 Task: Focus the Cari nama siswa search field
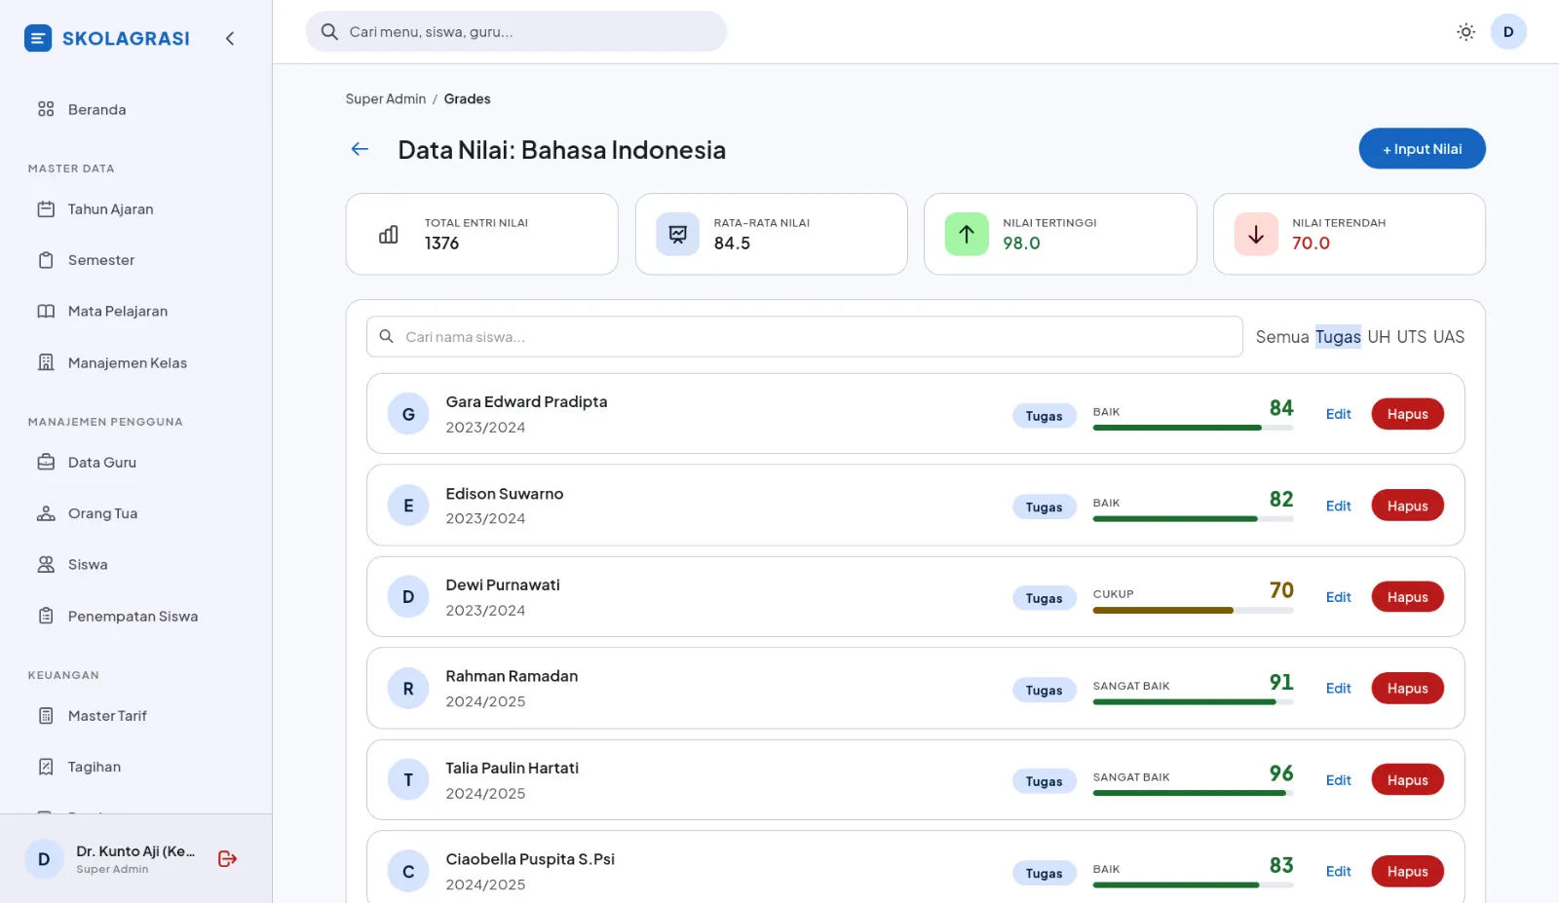[x=804, y=337]
